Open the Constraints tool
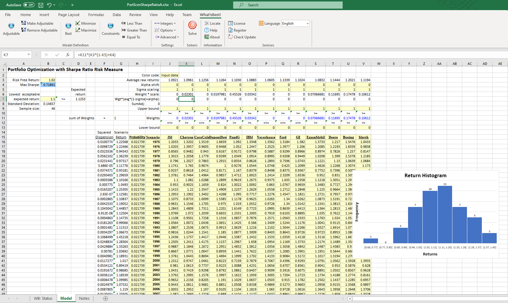This screenshot has width=508, height=303. 110,26
